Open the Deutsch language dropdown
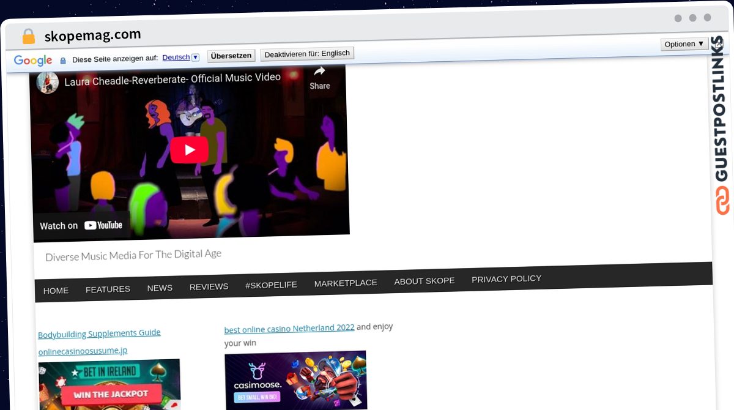734x410 pixels. 181,57
